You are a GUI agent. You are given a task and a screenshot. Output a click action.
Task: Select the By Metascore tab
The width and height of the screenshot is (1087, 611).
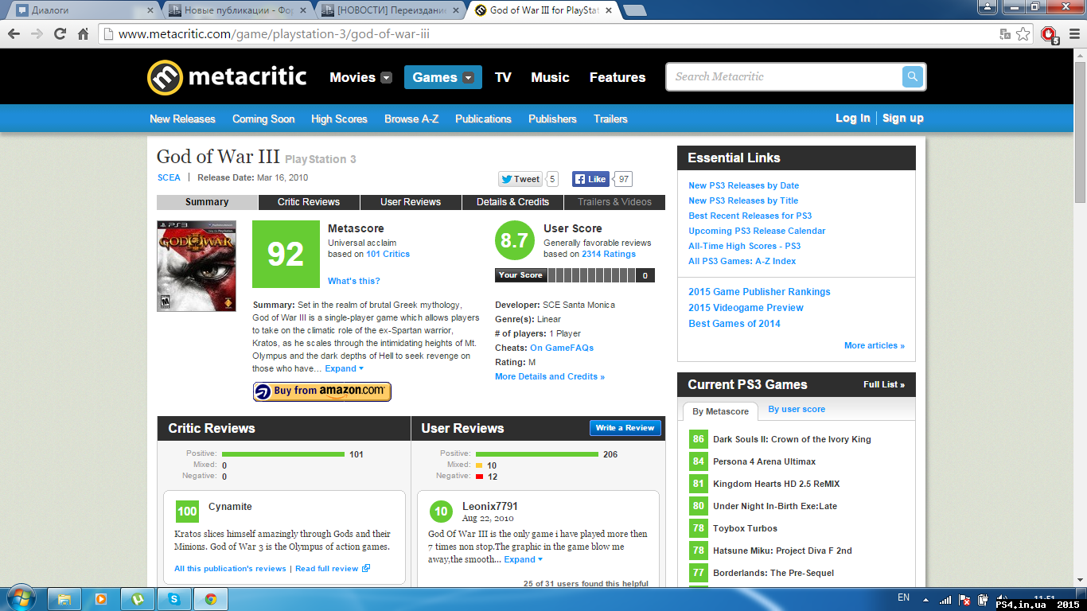point(720,411)
